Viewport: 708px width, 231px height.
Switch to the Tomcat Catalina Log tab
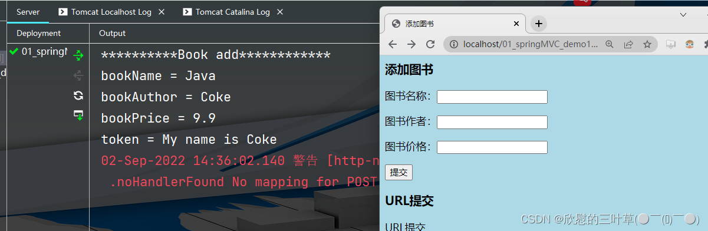(233, 12)
